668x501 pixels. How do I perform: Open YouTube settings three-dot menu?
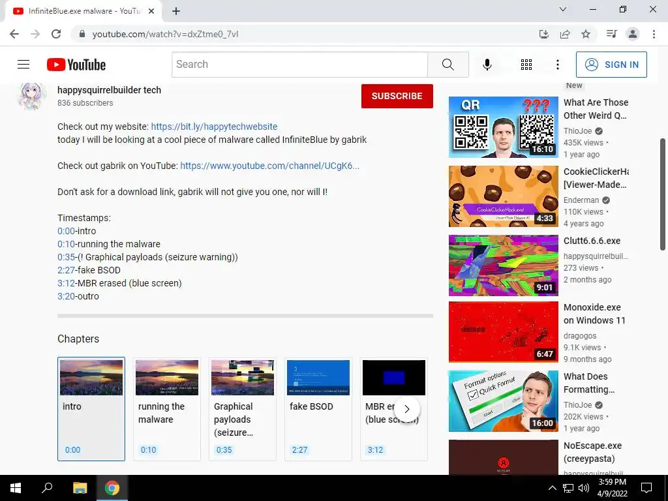pos(557,65)
